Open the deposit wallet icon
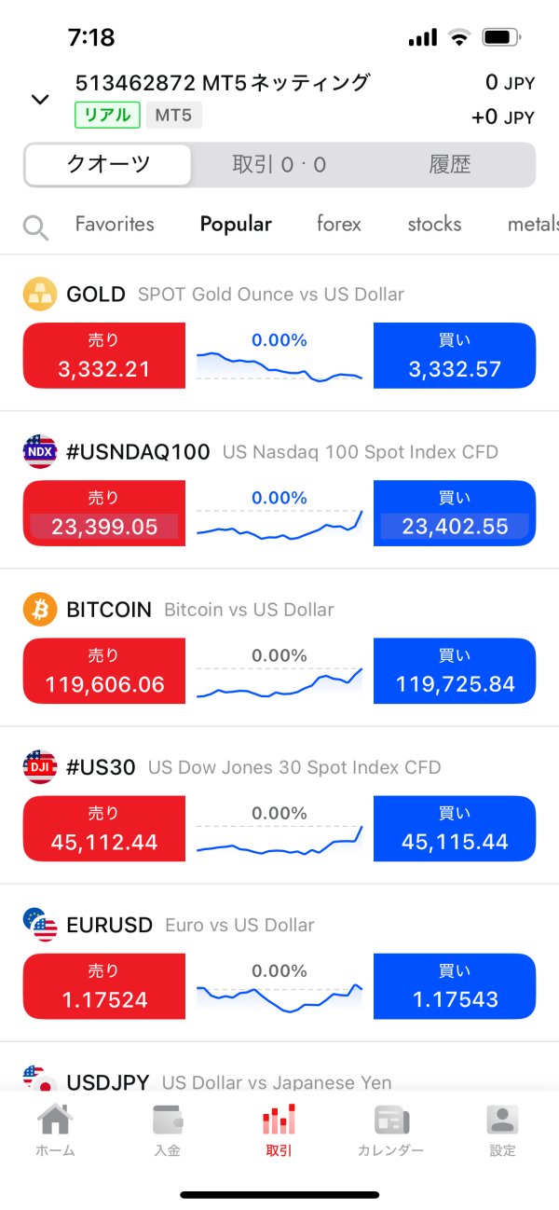Viewport: 559px width, 1210px height. coord(168,1120)
